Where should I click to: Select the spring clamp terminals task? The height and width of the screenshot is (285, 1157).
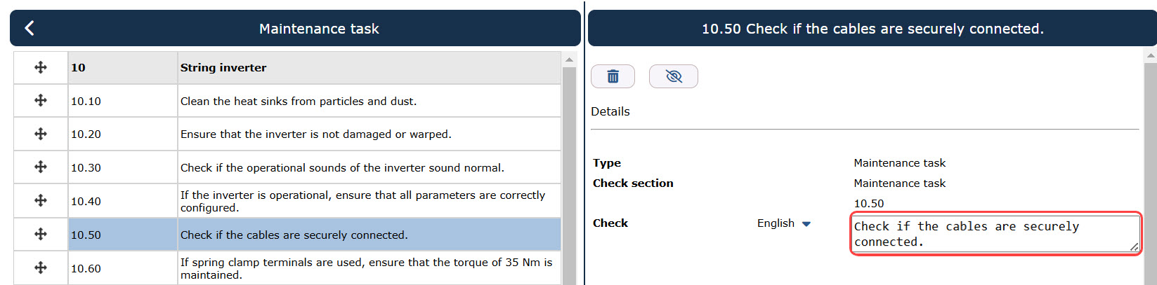pos(287,268)
